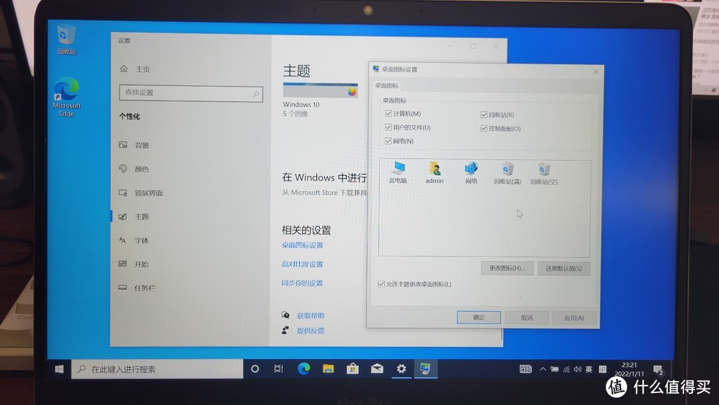Viewport: 719px width, 405px height.
Task: Select the admin user folder icon
Action: [434, 173]
